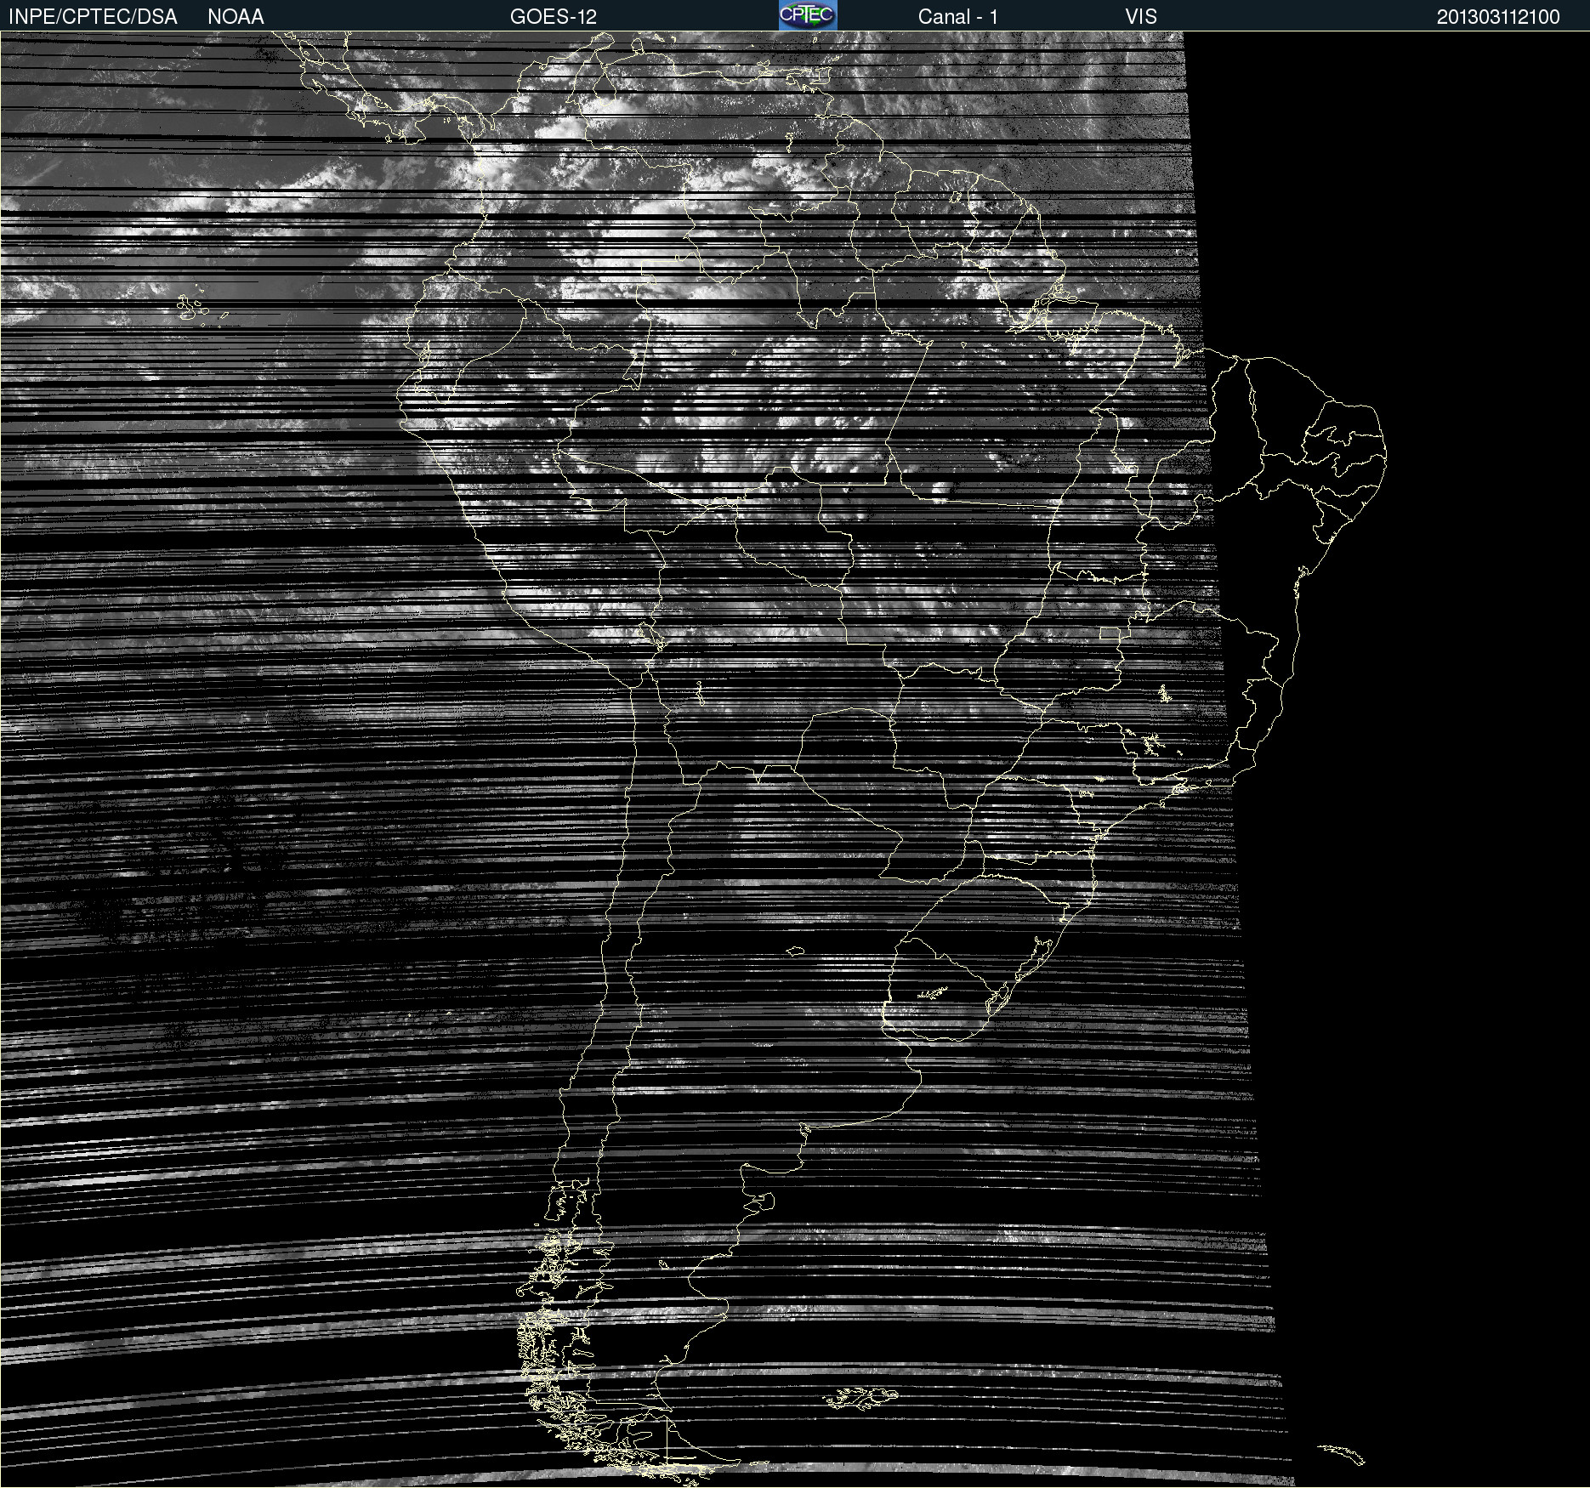The height and width of the screenshot is (1488, 1590).
Task: Click the GOES-12 satellite label
Action: click(x=554, y=16)
